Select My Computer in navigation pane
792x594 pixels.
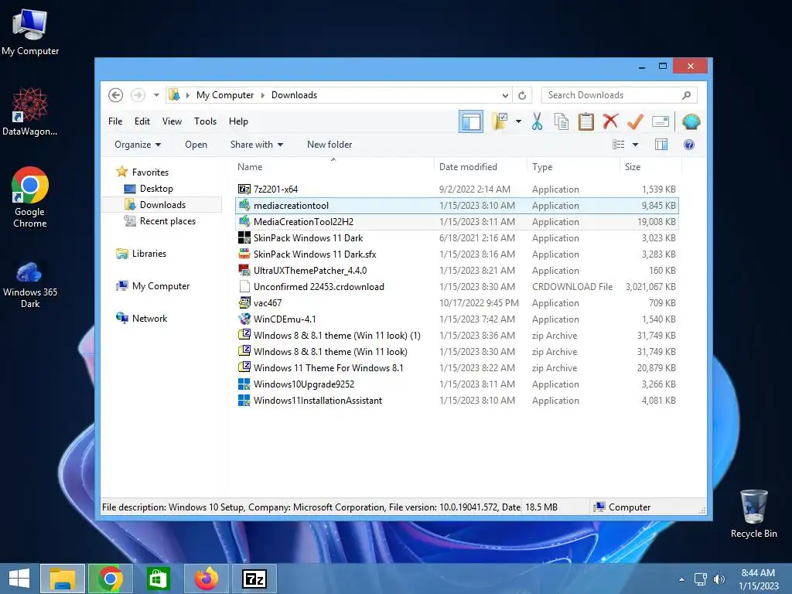coord(161,286)
